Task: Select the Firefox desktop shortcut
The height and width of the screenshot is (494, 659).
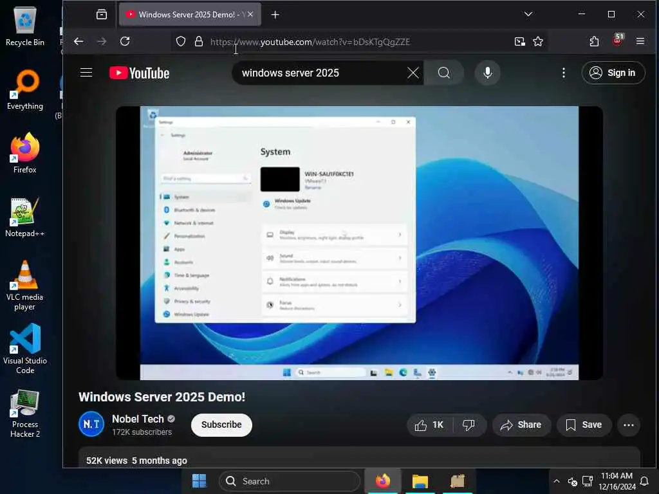Action: point(25,153)
